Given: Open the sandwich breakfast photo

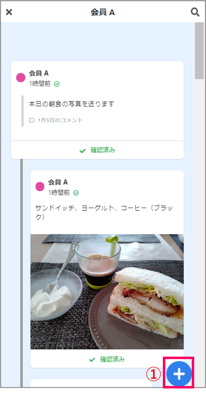Looking at the screenshot, I should [x=107, y=292].
